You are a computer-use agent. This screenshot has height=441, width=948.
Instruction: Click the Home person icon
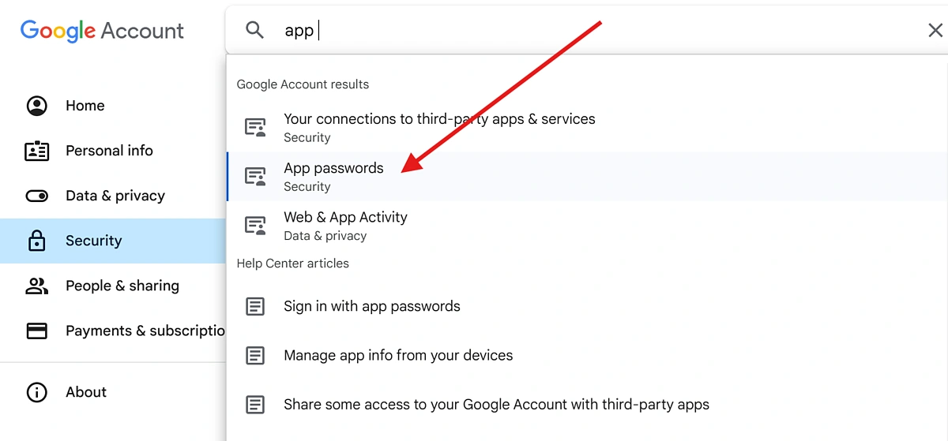click(x=37, y=106)
